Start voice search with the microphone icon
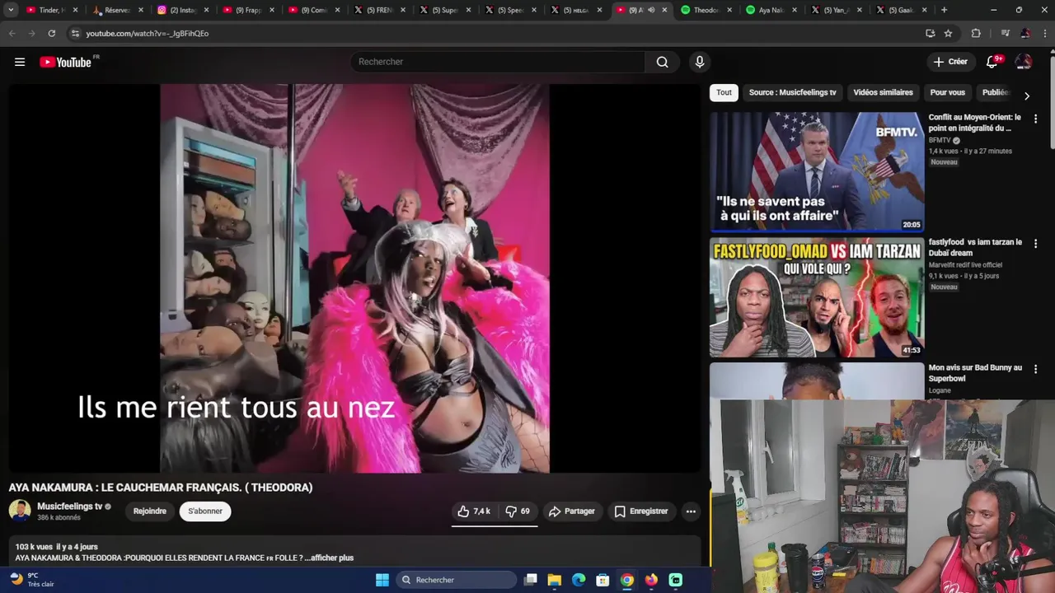This screenshot has height=593, width=1055. pos(699,62)
